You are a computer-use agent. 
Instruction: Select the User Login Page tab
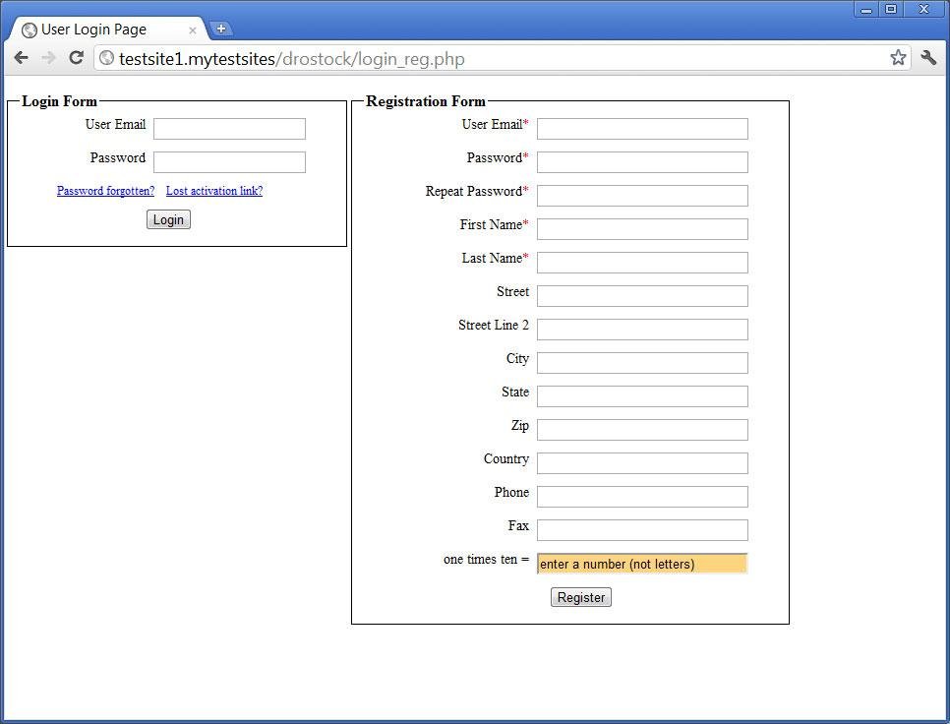point(108,29)
